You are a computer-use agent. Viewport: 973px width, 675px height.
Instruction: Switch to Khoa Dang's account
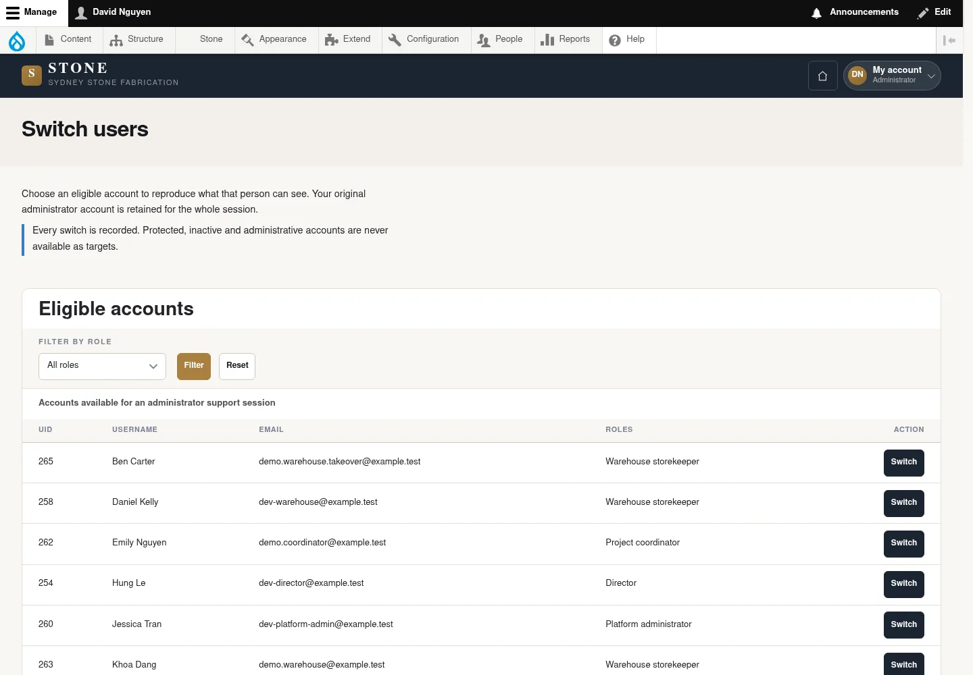[904, 665]
